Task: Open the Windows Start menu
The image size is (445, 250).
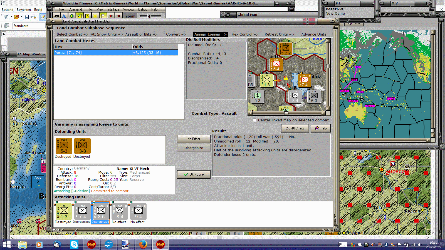Action: [x=6, y=244]
